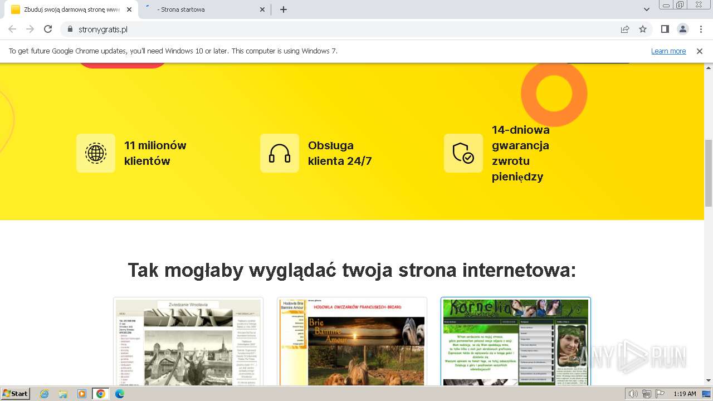The width and height of the screenshot is (713, 401).
Task: Click the page's vertical scrollbar thumb
Action: point(708,173)
